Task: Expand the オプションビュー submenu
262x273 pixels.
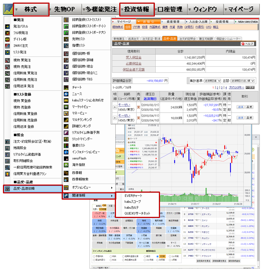Action: 89,188
